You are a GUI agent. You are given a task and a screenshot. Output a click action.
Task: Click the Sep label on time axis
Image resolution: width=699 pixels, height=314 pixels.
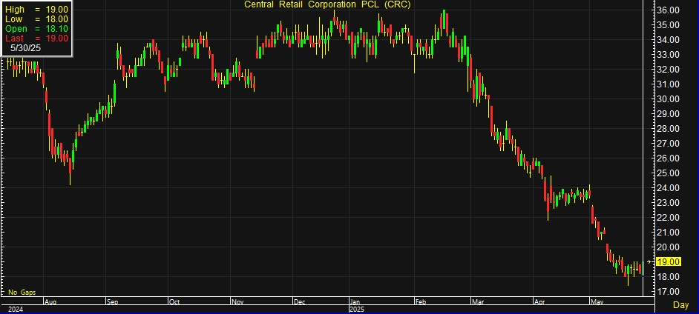point(112,302)
